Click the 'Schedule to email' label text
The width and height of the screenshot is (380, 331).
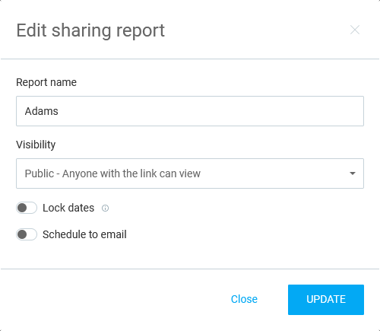tap(84, 234)
